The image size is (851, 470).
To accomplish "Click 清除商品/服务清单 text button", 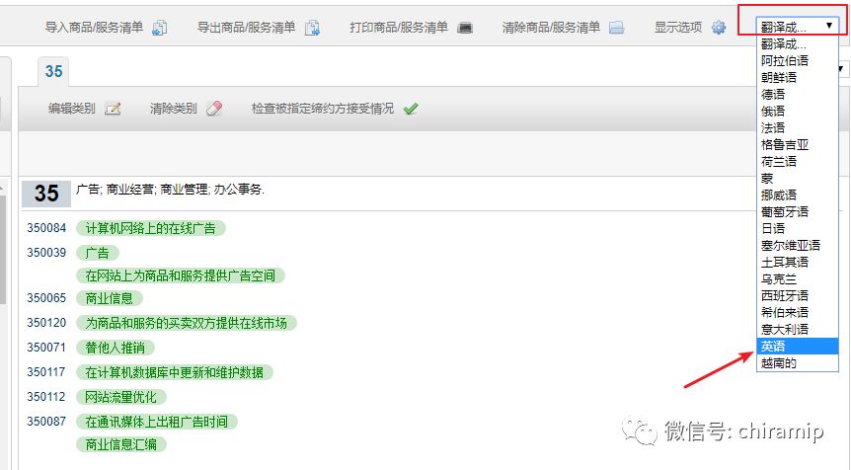I will tap(552, 27).
